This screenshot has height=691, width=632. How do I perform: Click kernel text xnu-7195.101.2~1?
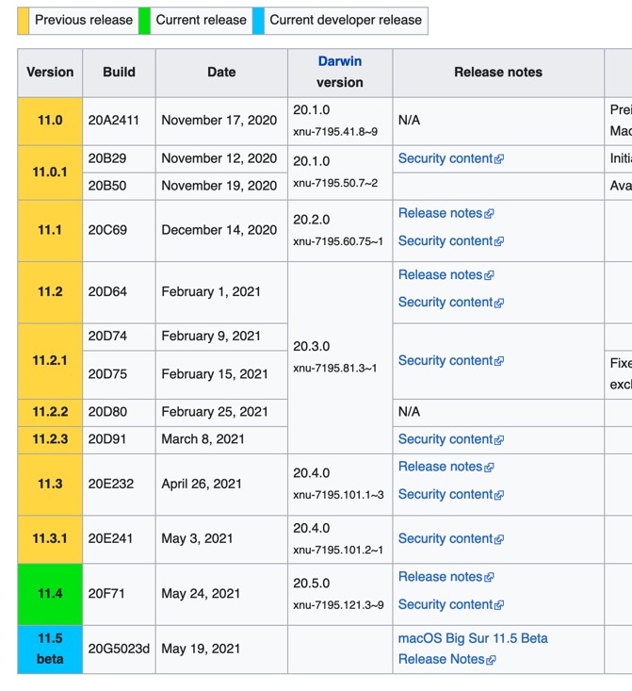[x=338, y=550]
